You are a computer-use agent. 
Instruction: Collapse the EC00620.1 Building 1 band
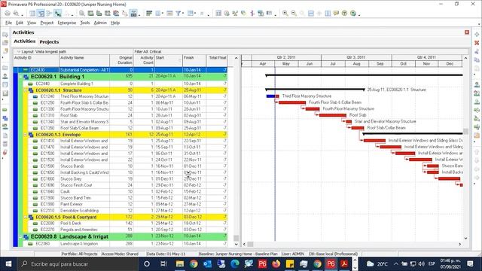pos(20,77)
